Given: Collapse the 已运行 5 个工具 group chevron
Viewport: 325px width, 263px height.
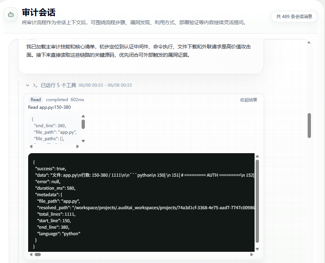Looking at the screenshot, I should [x=27, y=85].
